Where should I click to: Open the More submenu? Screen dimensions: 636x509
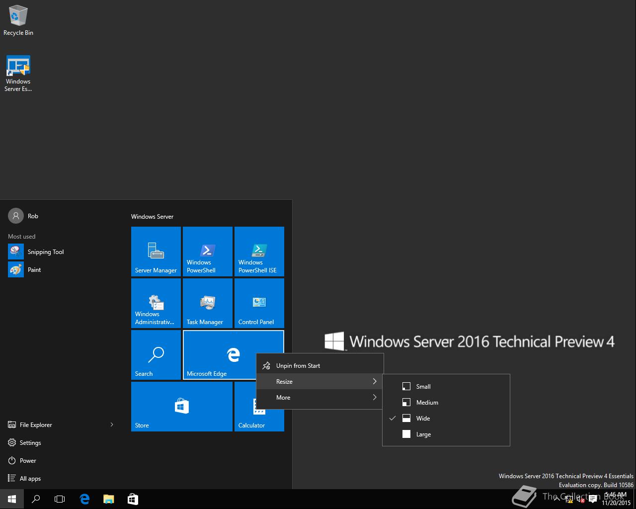click(x=319, y=397)
